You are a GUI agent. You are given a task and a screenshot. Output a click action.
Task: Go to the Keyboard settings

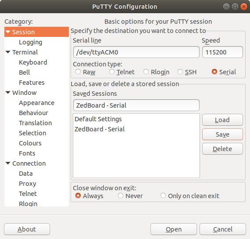pyautogui.click(x=33, y=62)
